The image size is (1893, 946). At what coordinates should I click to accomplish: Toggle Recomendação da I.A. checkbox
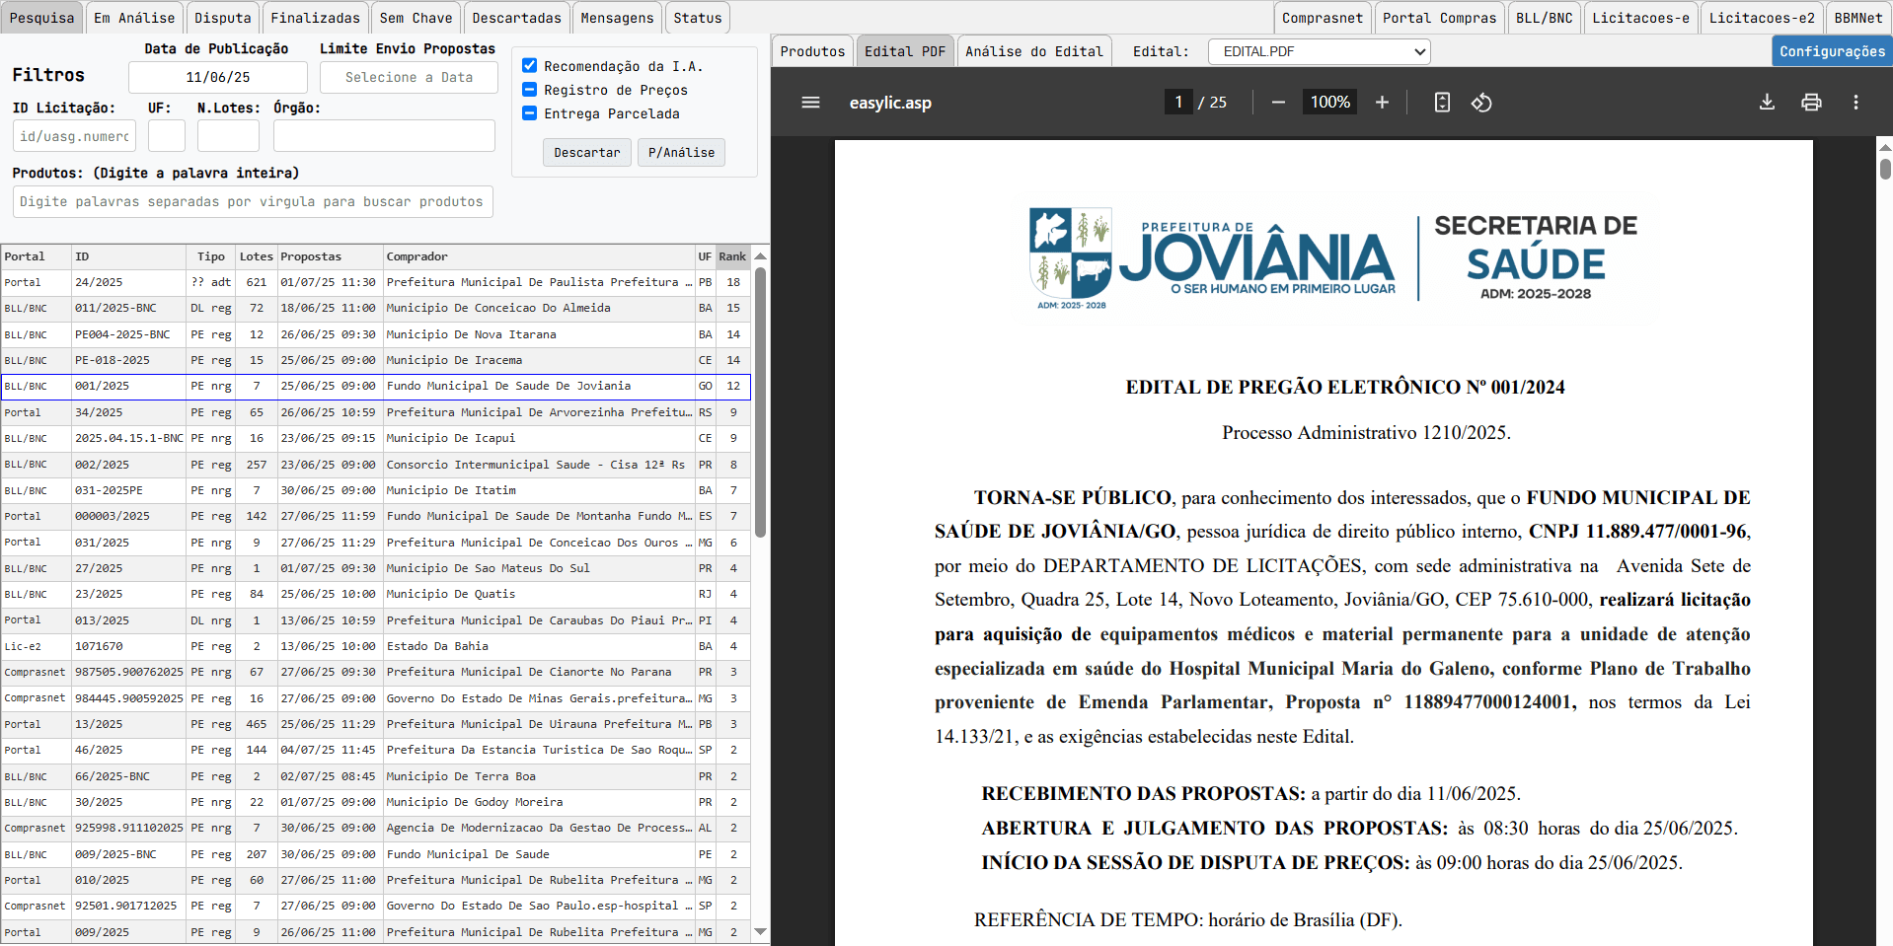(x=529, y=66)
